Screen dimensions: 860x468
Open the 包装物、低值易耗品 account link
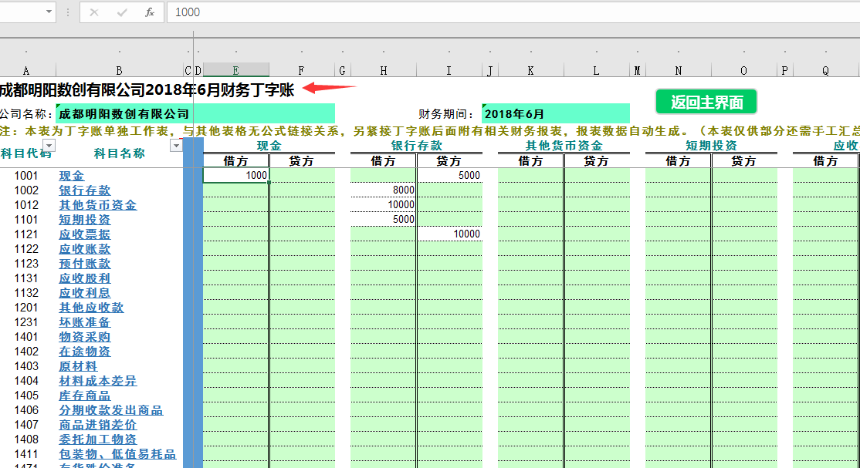[x=117, y=454]
